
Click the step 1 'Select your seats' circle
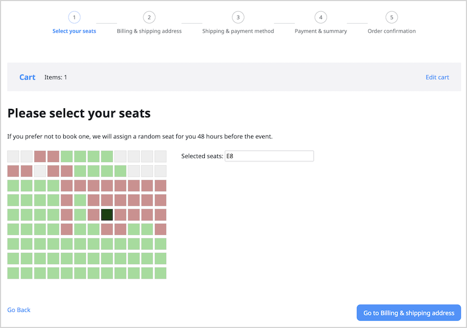coord(74,17)
